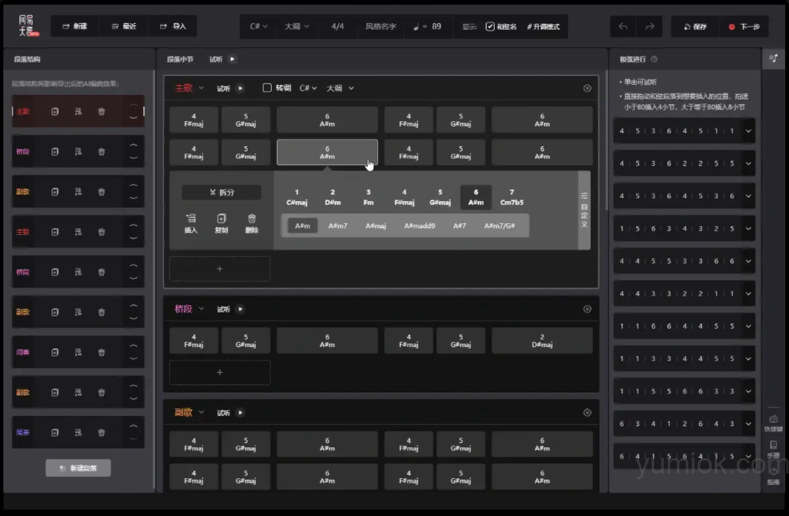Choose the A#maj chord variant
Image resolution: width=789 pixels, height=516 pixels.
click(375, 226)
